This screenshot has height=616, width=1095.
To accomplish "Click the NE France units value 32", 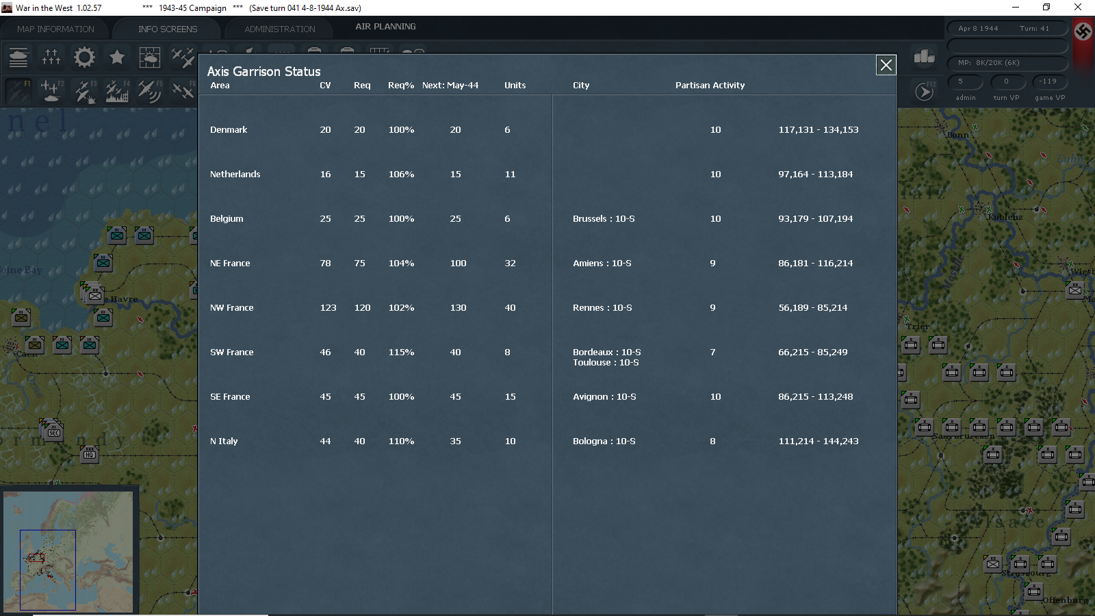I will coord(510,264).
